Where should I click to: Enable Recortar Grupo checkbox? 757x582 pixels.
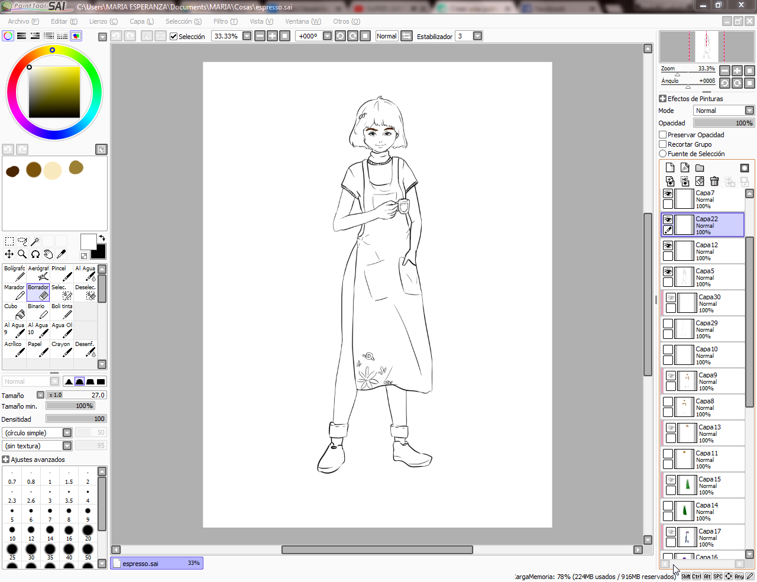click(x=663, y=144)
